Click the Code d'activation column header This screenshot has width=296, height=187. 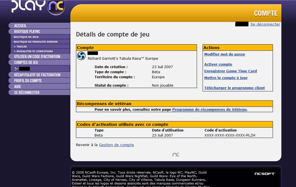[x=221, y=130]
